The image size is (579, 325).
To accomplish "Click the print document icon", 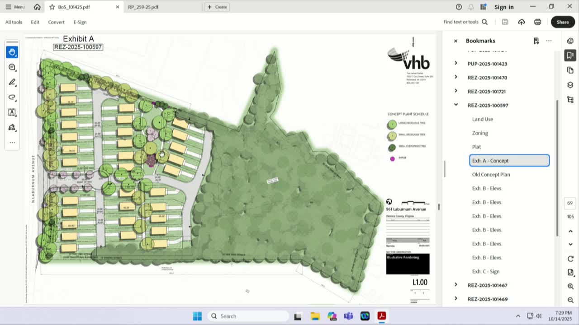I will click(x=537, y=22).
